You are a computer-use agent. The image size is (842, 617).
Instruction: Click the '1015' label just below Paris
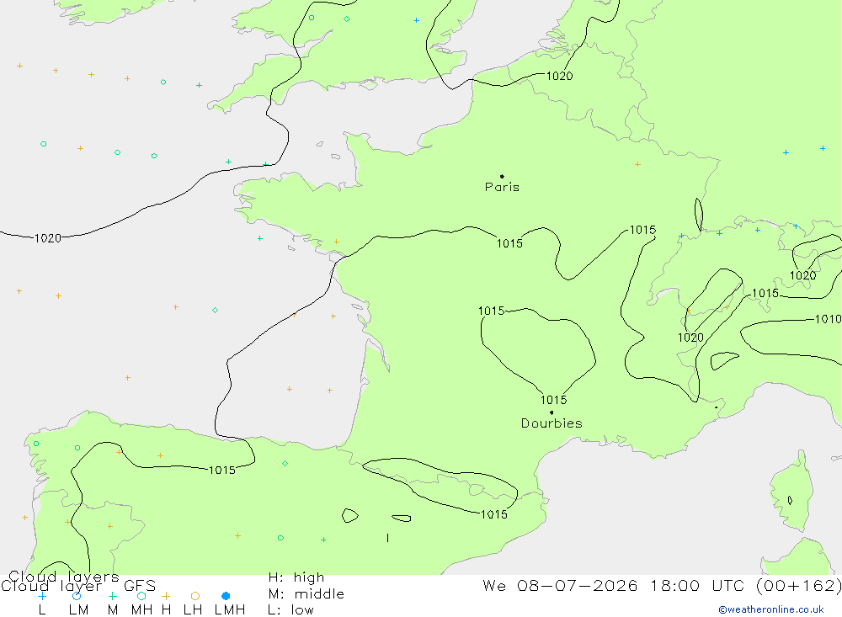(x=509, y=244)
